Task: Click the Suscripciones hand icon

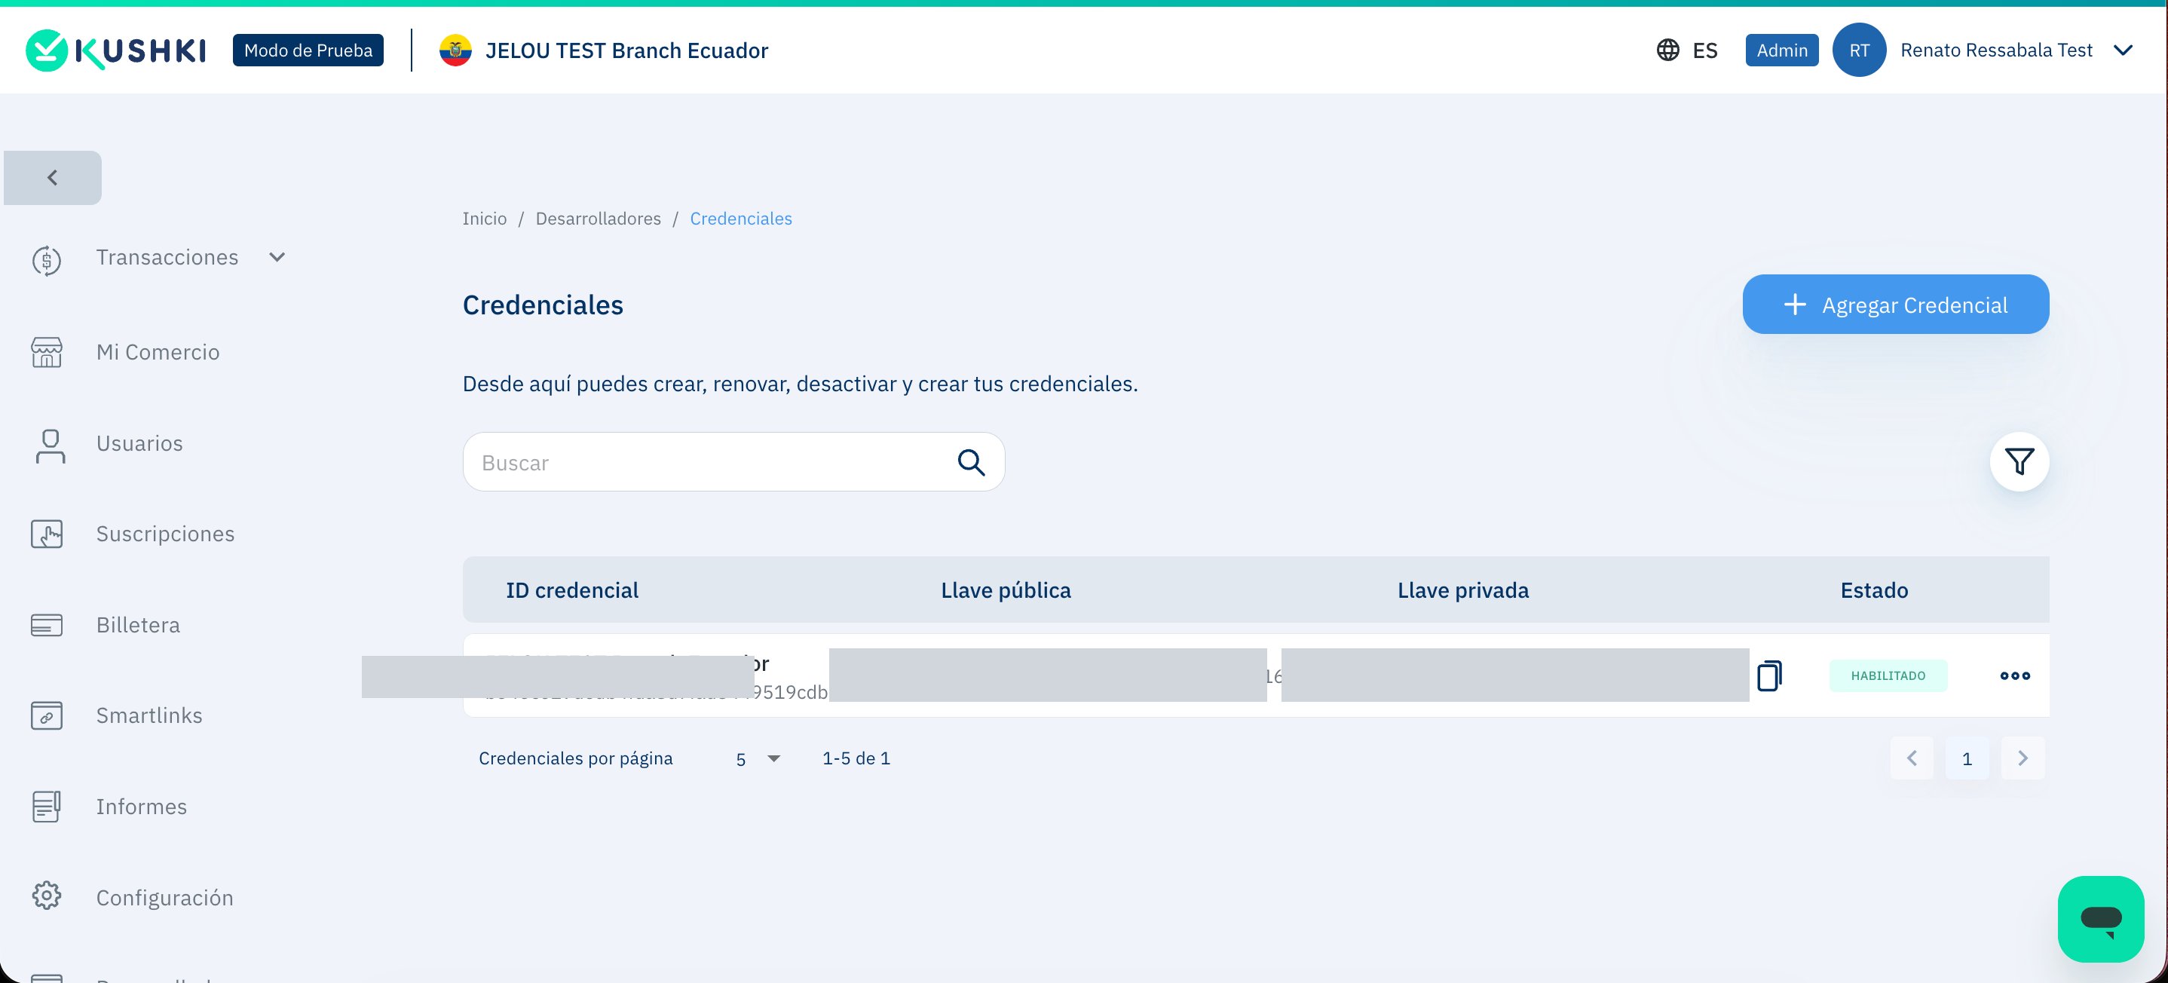Action: [x=46, y=534]
